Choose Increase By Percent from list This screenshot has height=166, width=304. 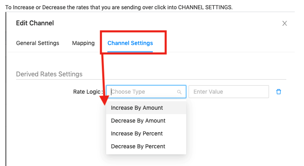pyautogui.click(x=146, y=133)
